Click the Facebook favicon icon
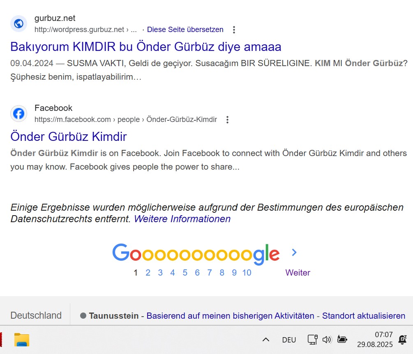 19,114
